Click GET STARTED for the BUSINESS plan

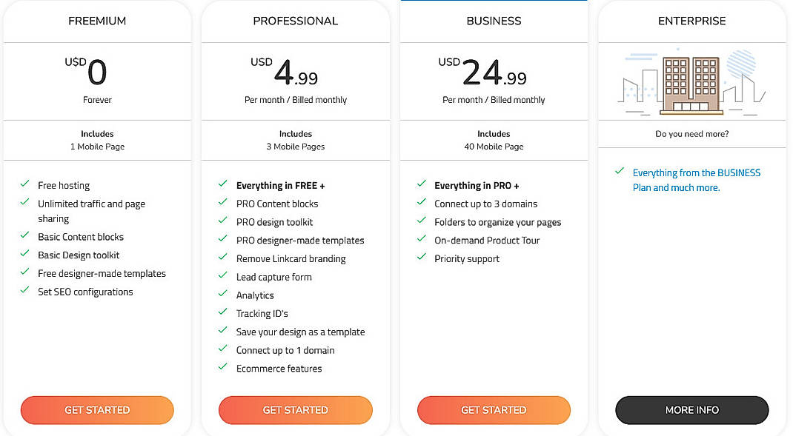[494, 409]
